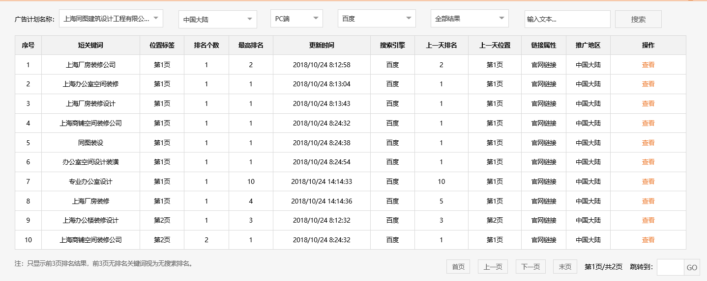Click the 最高排名 column header
This screenshot has width=707, height=281.
point(251,45)
